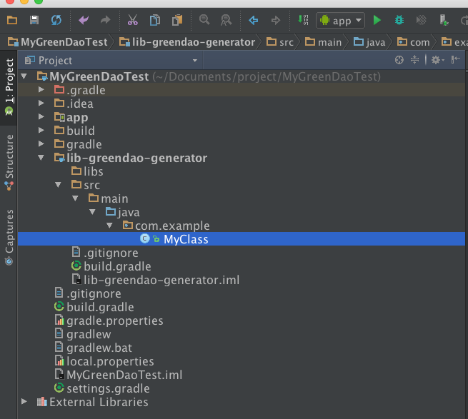The height and width of the screenshot is (419, 468).
Task: Open the app run configuration dropdown
Action: tap(341, 20)
